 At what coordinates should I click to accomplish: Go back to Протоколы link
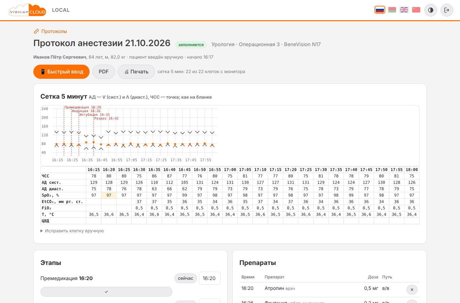click(x=51, y=31)
